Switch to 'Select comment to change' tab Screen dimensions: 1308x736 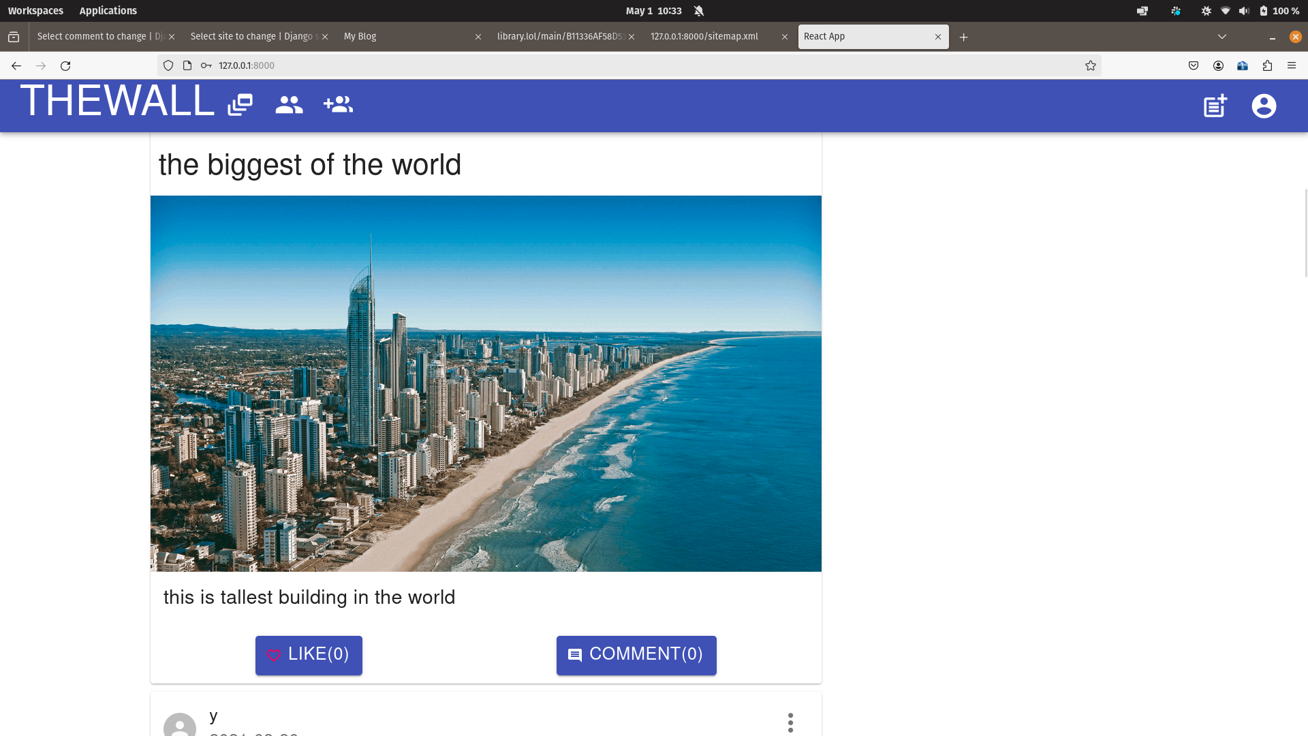coord(106,37)
